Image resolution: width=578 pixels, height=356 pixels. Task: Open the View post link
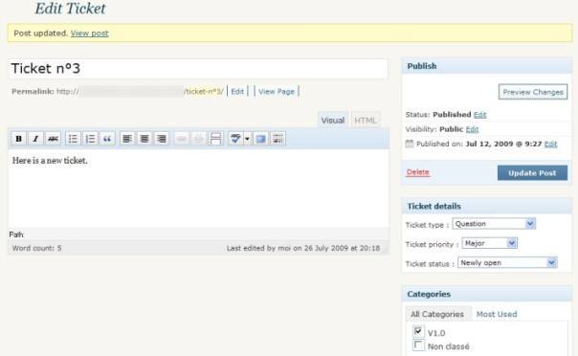click(x=90, y=33)
